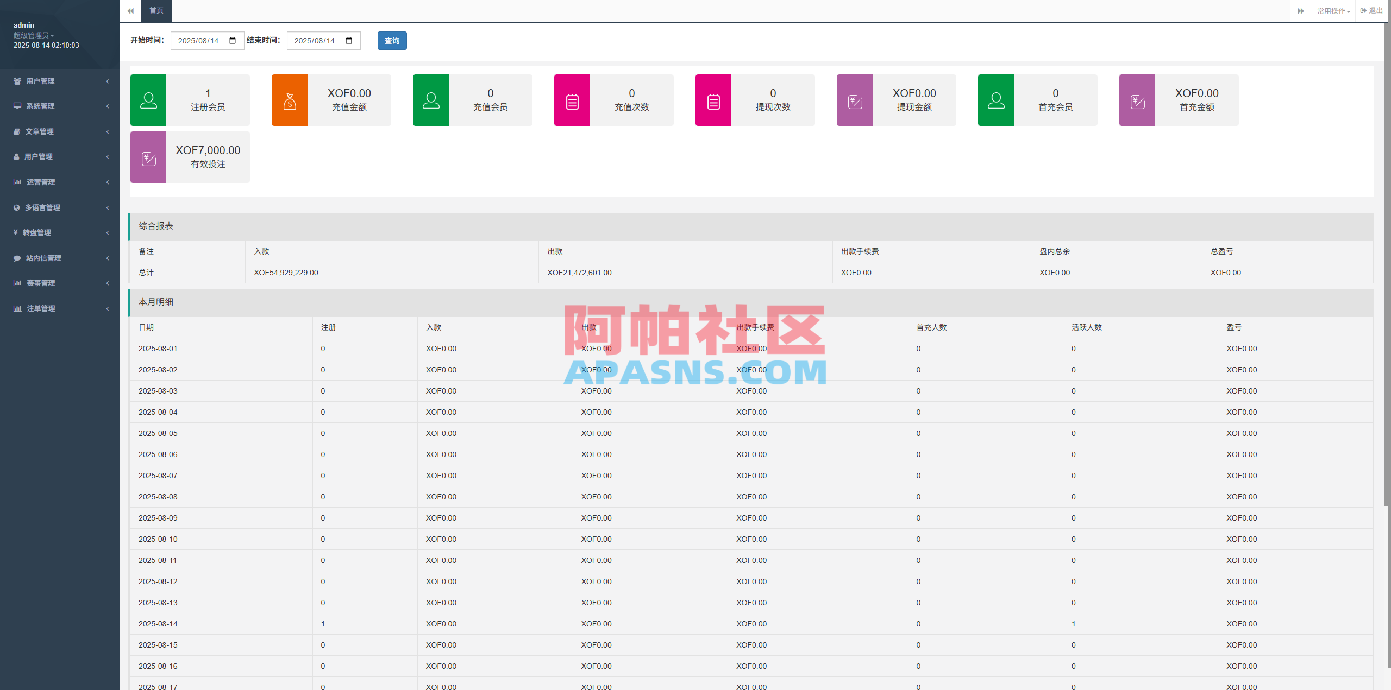Click the double-arrow icon beside 常用操作
1391x690 pixels.
[1300, 10]
